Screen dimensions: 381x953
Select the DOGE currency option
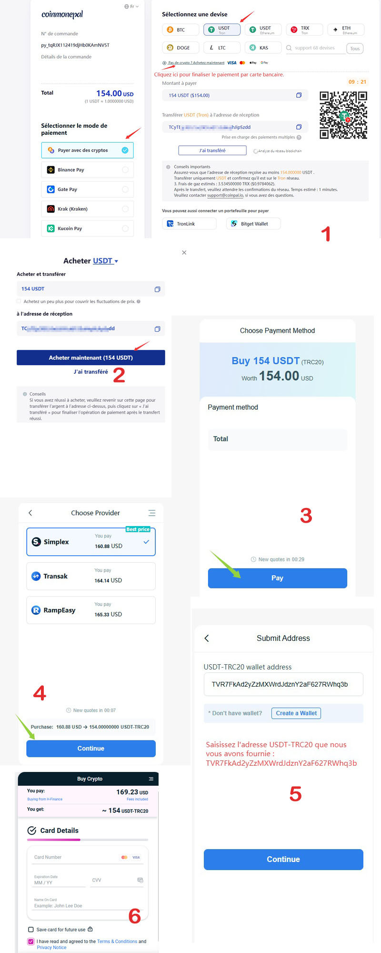(180, 47)
